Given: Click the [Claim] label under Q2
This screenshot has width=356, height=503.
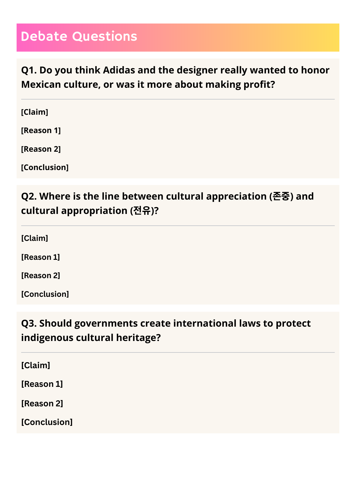Looking at the screenshot, I should 35,238.
